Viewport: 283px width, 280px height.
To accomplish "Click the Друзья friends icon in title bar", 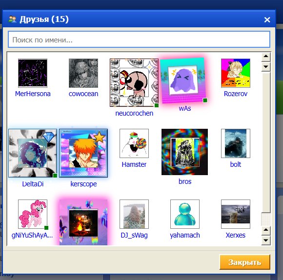I will click(x=12, y=20).
